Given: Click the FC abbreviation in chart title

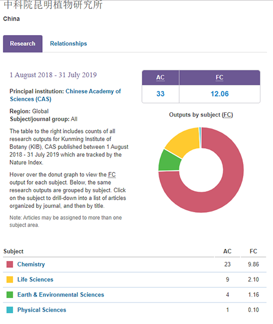Looking at the screenshot, I should click(227, 115).
